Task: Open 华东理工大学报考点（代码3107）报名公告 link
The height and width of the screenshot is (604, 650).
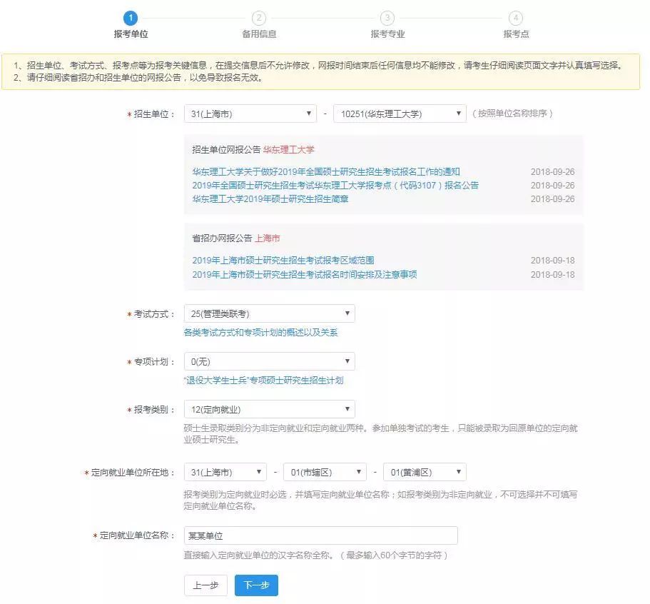Action: (335, 186)
